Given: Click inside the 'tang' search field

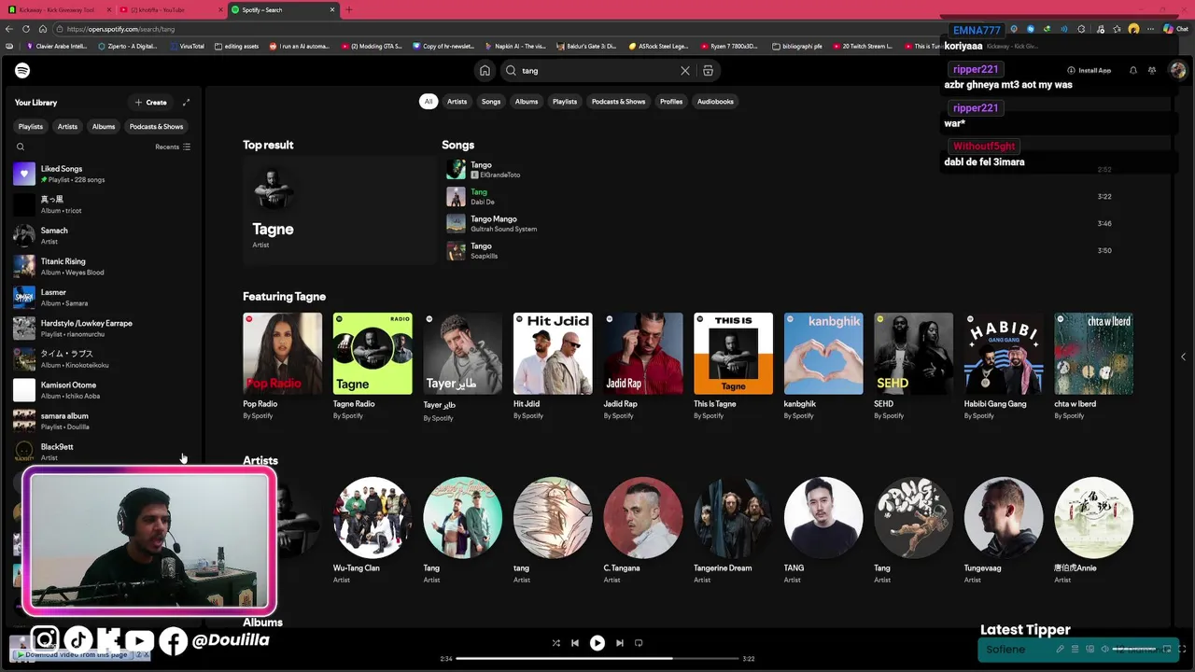Looking at the screenshot, I should pyautogui.click(x=597, y=70).
